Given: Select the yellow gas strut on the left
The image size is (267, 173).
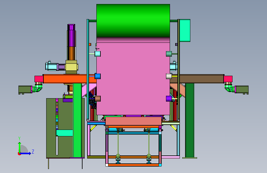Looking at the screenshot, I should [x=93, y=128].
